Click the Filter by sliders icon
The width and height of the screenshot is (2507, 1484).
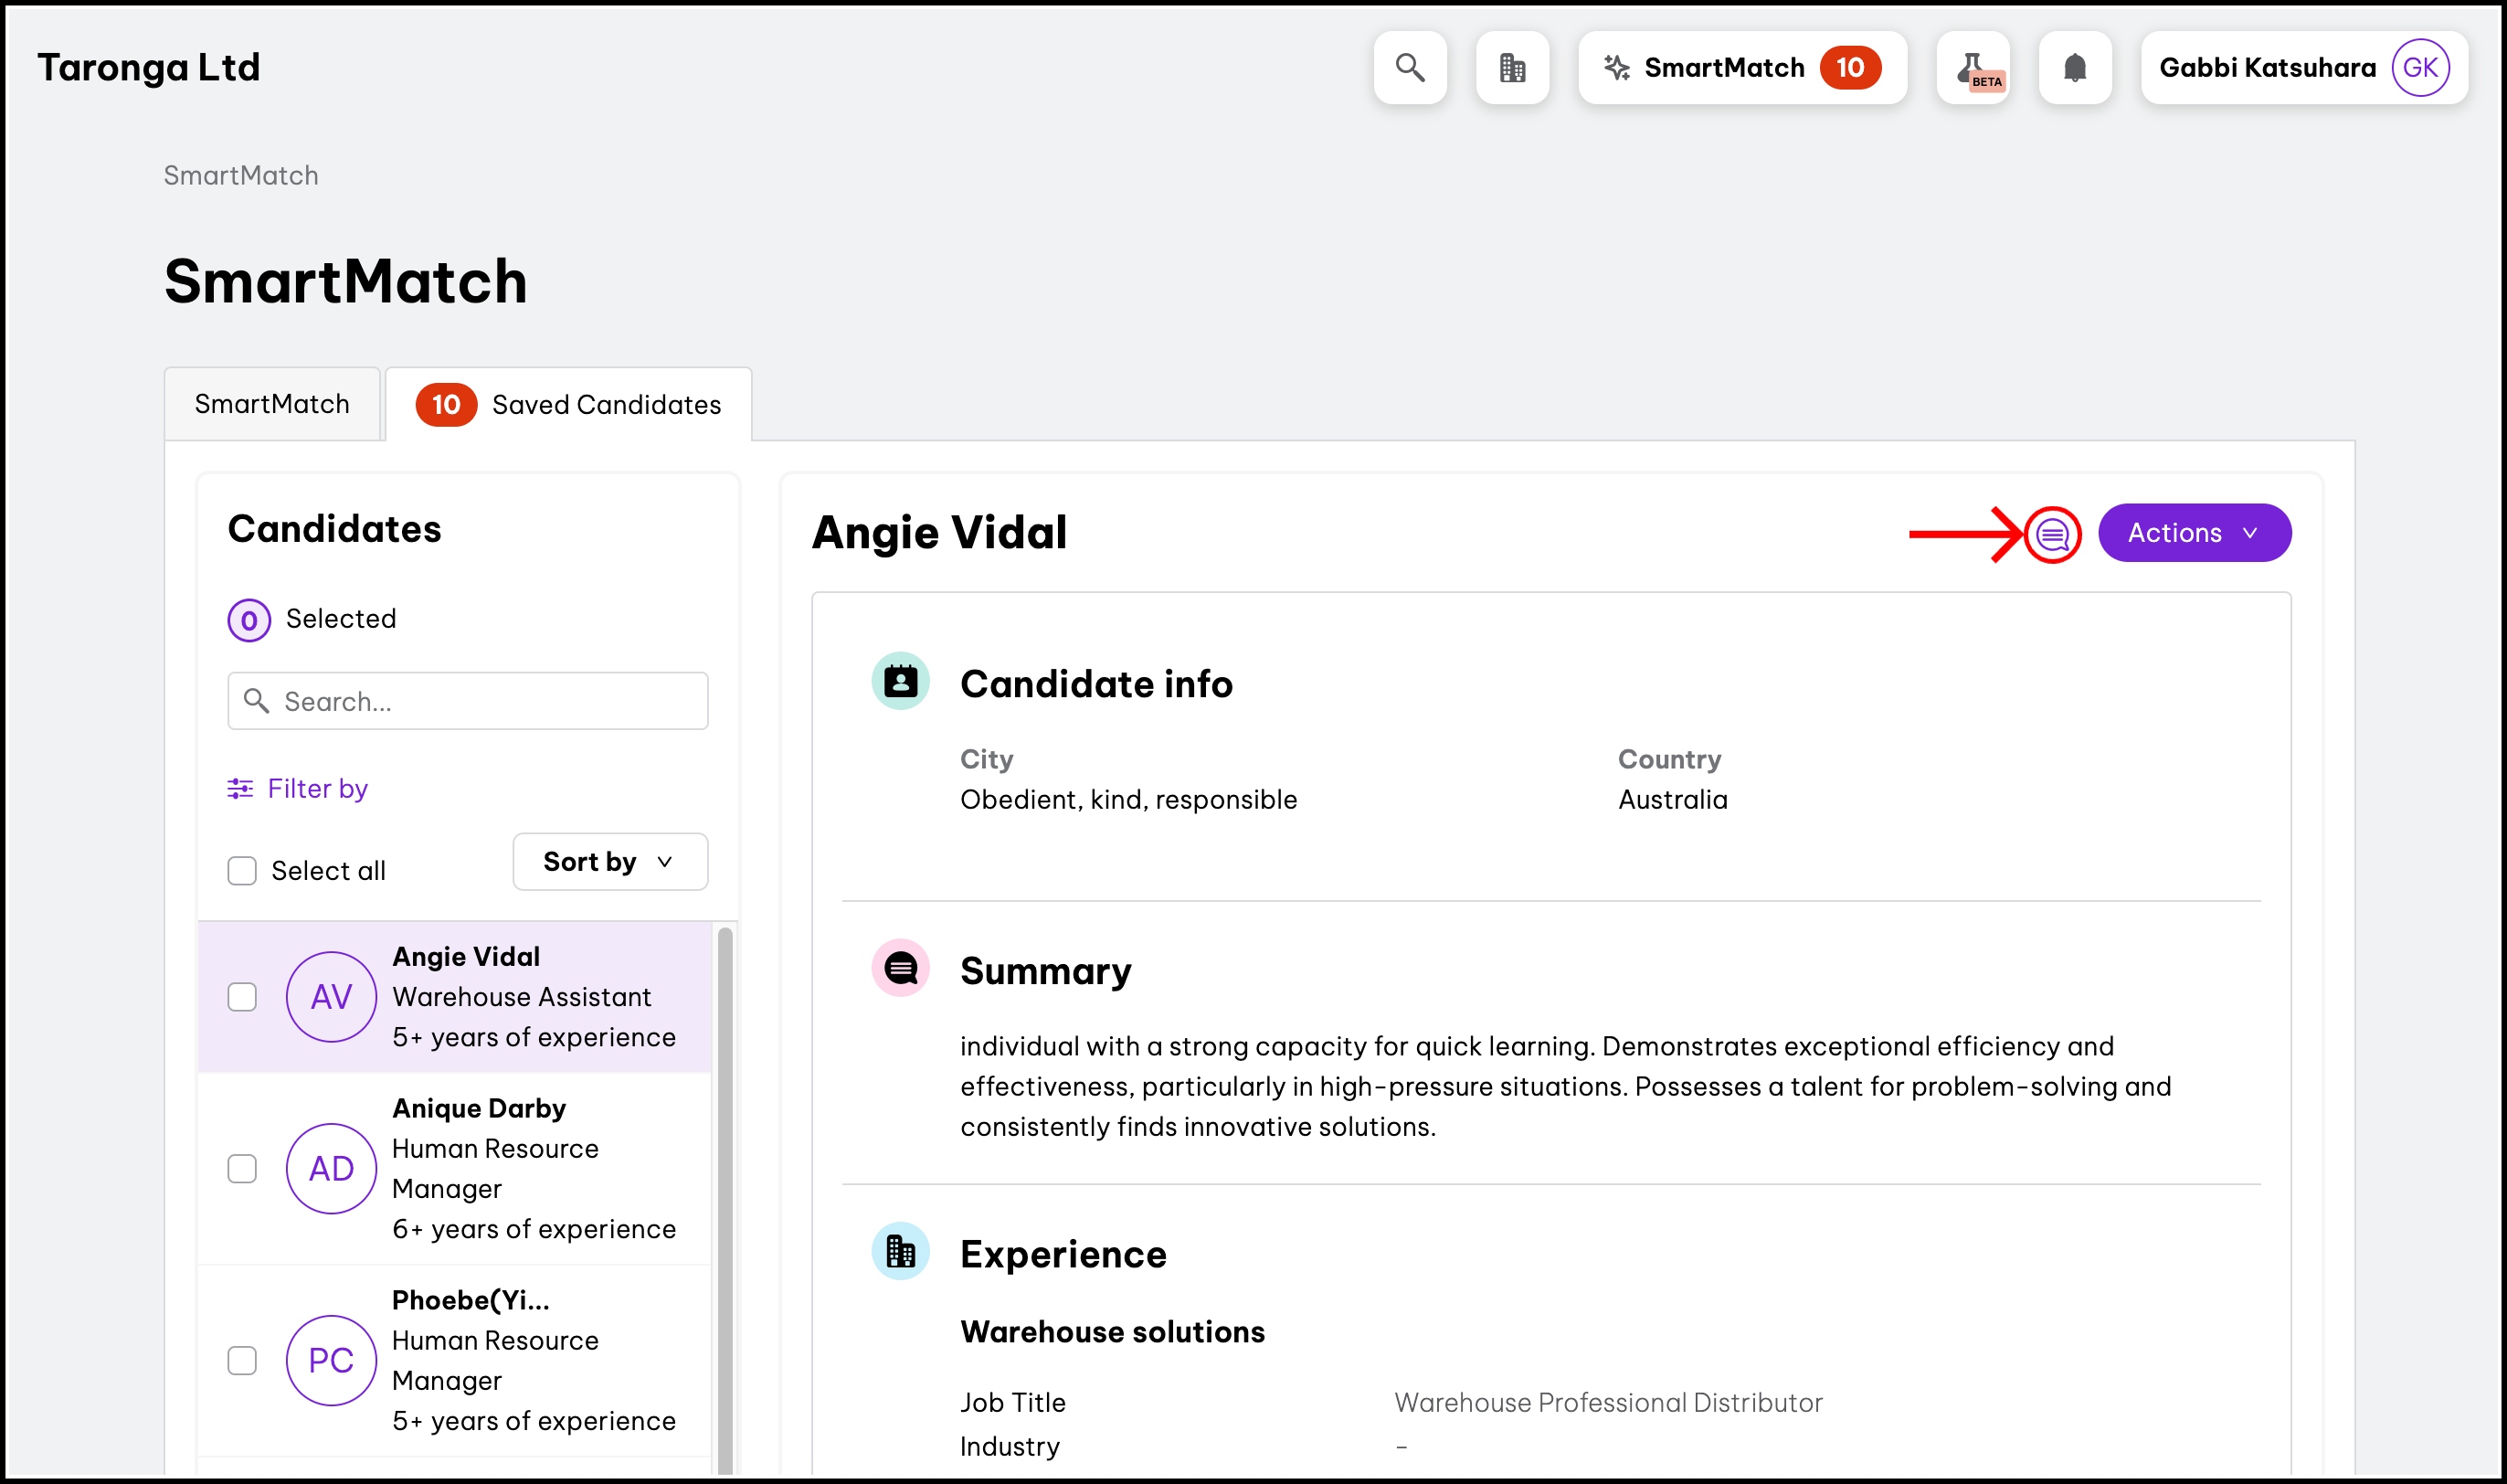[x=240, y=789]
